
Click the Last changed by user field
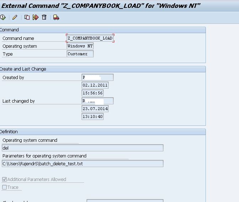(x=97, y=101)
